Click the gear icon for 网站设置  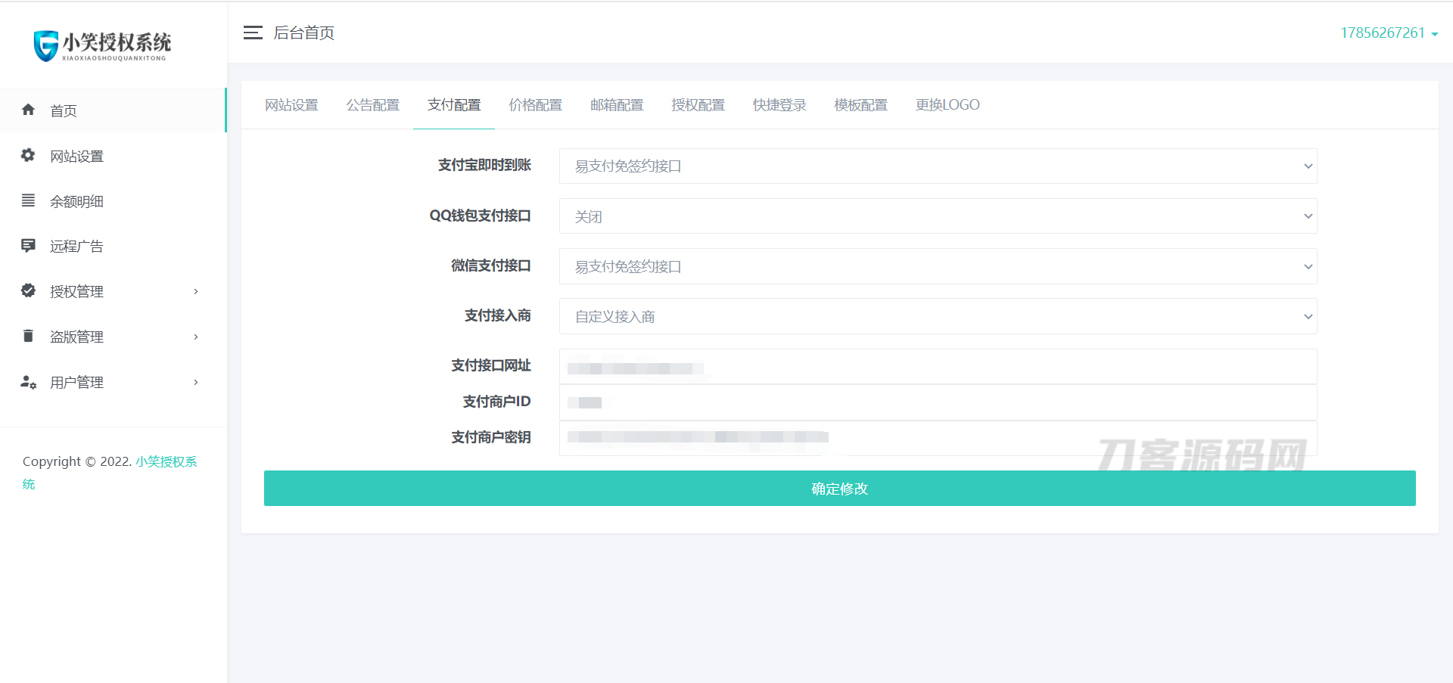pyautogui.click(x=29, y=155)
